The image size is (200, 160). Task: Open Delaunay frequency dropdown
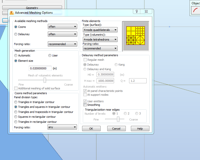click(63, 34)
